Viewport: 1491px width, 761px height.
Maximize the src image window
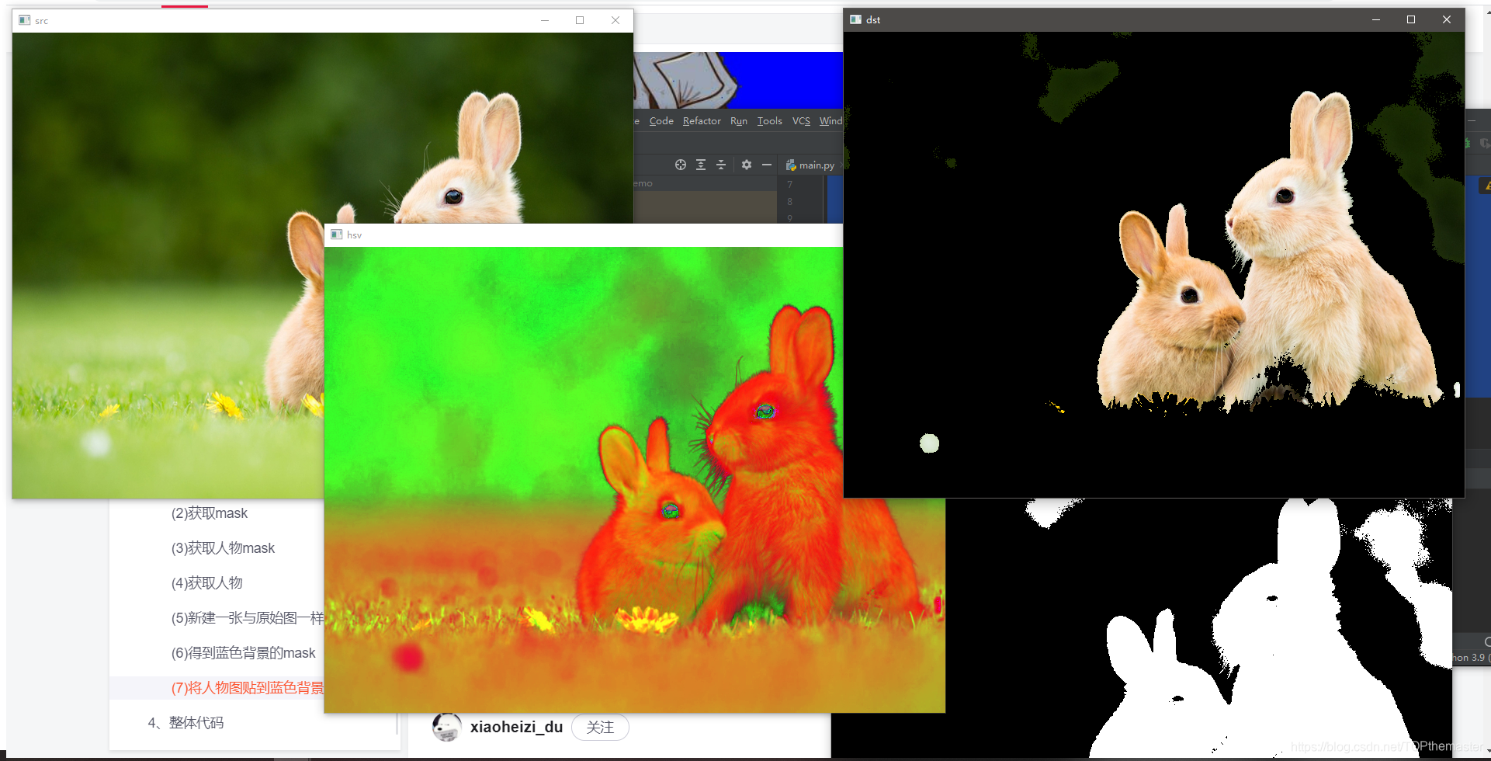click(x=580, y=20)
